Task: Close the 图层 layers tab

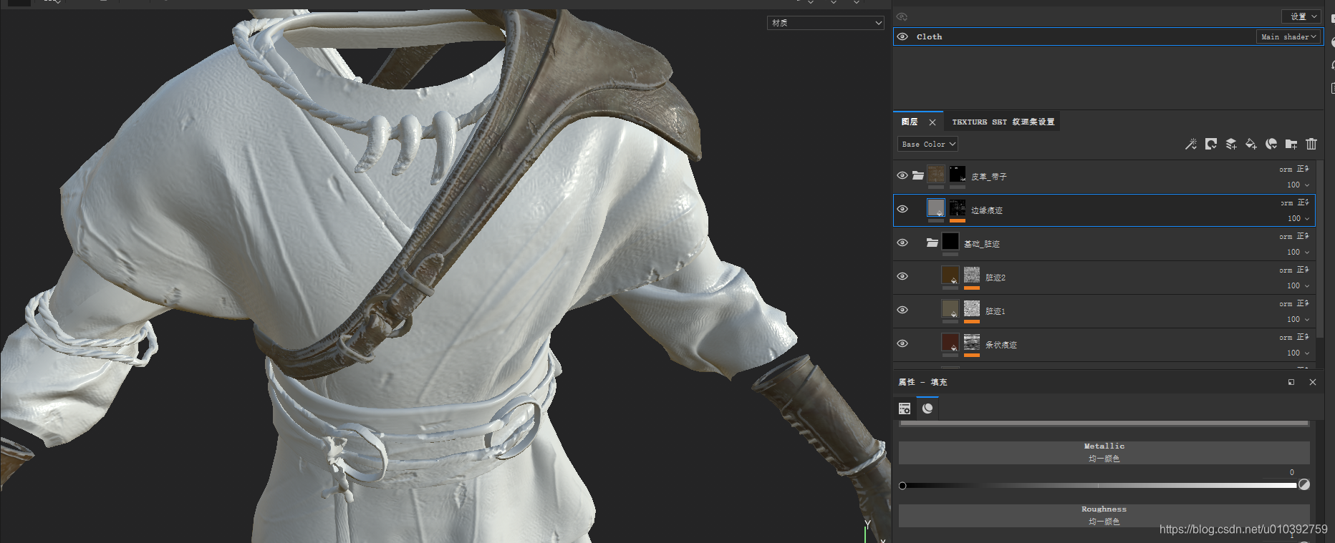Action: point(932,122)
